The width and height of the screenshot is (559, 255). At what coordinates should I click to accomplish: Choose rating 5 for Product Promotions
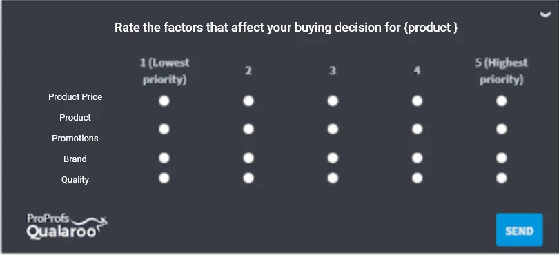point(501,129)
